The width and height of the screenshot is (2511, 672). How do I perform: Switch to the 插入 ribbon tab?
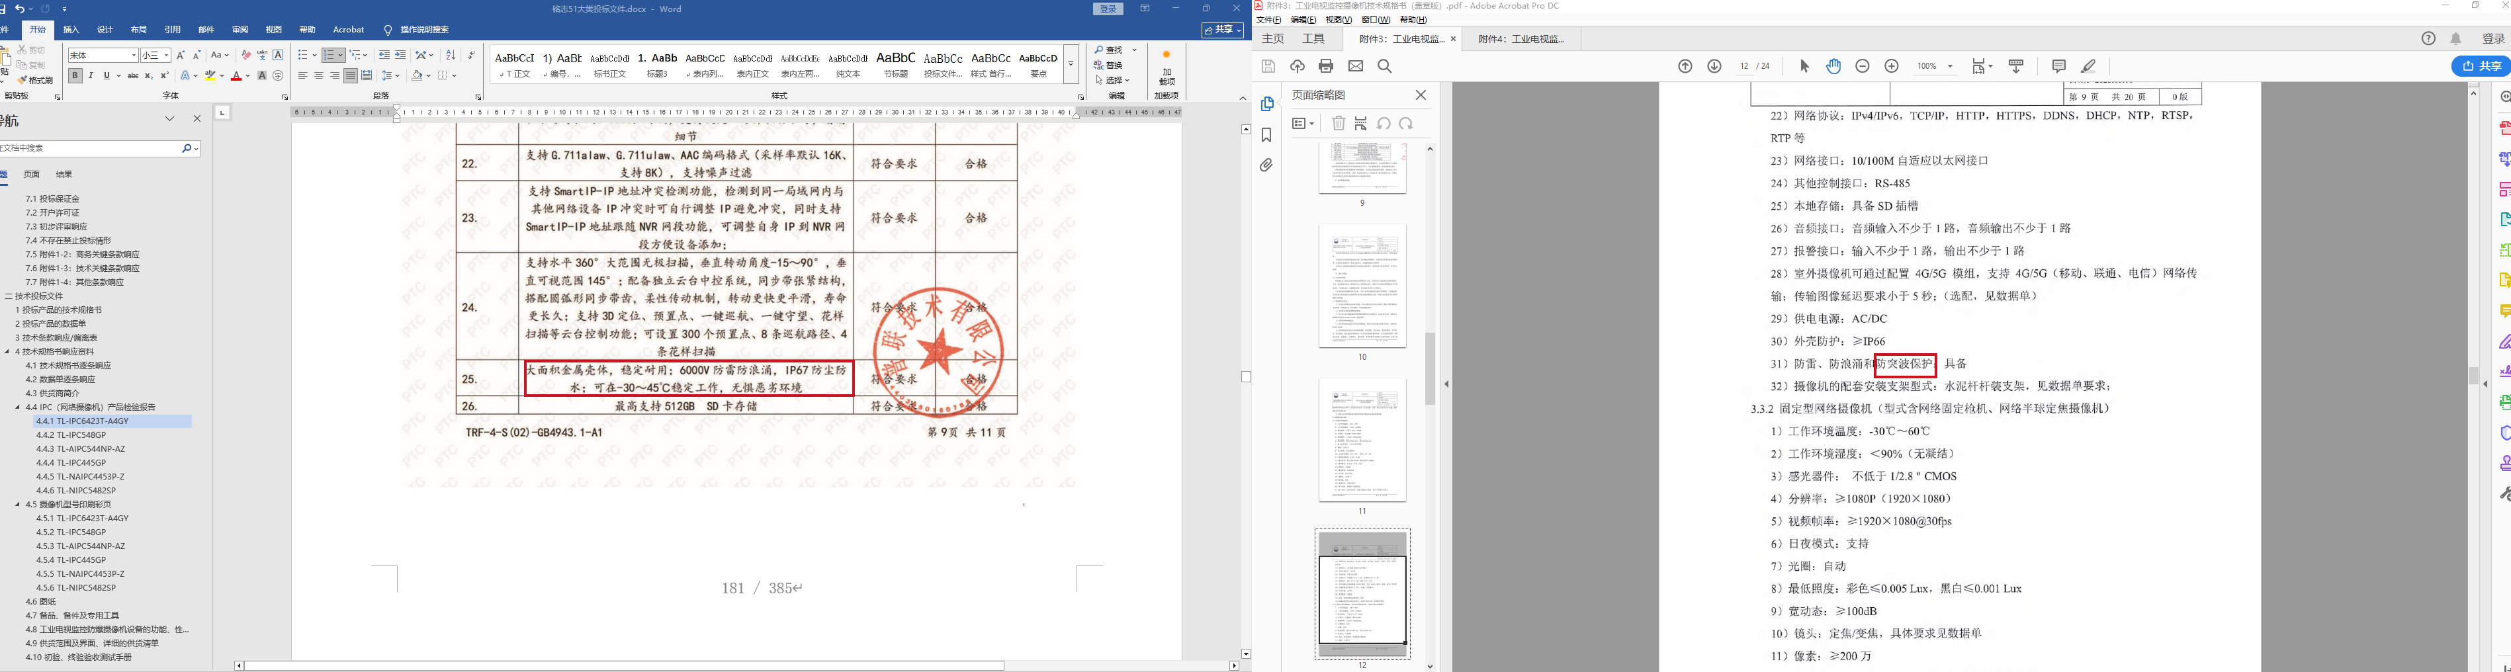pyautogui.click(x=71, y=30)
